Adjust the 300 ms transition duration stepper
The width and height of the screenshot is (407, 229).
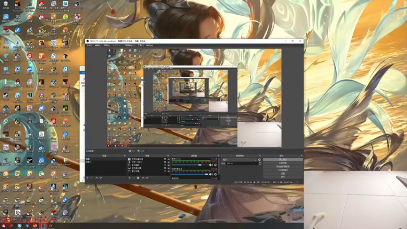coord(260,163)
